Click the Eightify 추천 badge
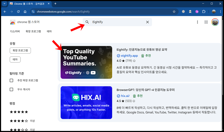 coord(146,56)
